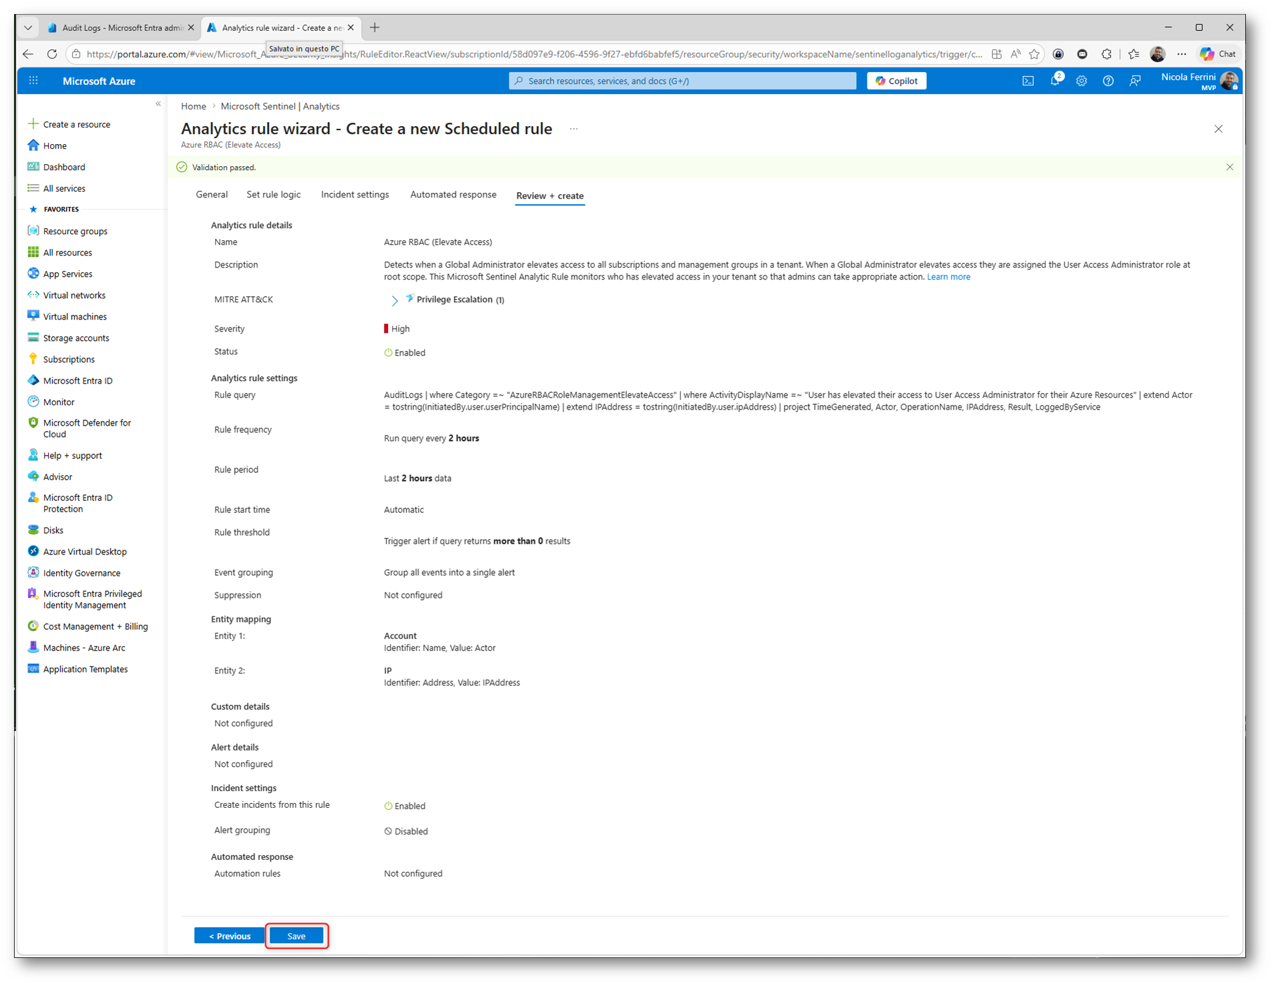
Task: Click the help question mark icon
Action: tap(1108, 81)
